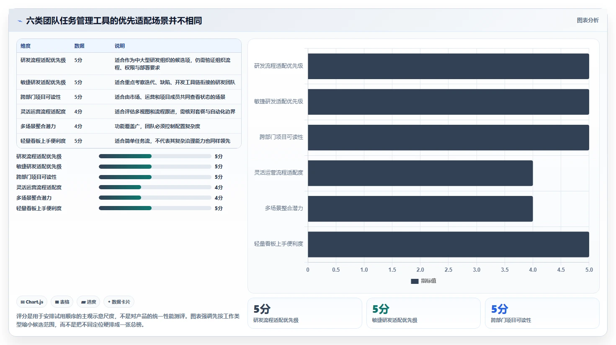Click the 0 x-axis tick label
The width and height of the screenshot is (616, 345).
coord(308,270)
